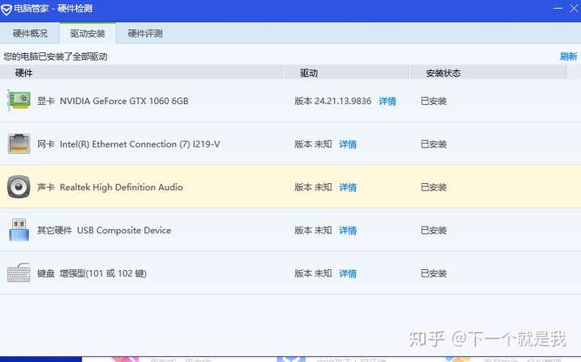Screen dimensions: 581x362
Task: Select the Intel(R) Ethernet Connection (7) I219-V text
Action: pos(140,144)
